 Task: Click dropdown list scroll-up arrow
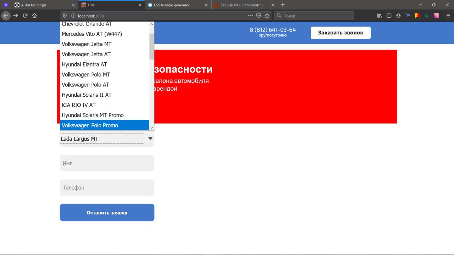pyautogui.click(x=152, y=24)
